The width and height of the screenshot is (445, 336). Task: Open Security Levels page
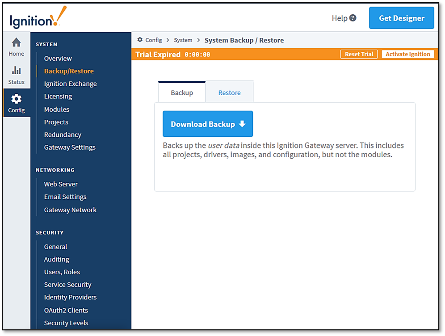pyautogui.click(x=66, y=323)
